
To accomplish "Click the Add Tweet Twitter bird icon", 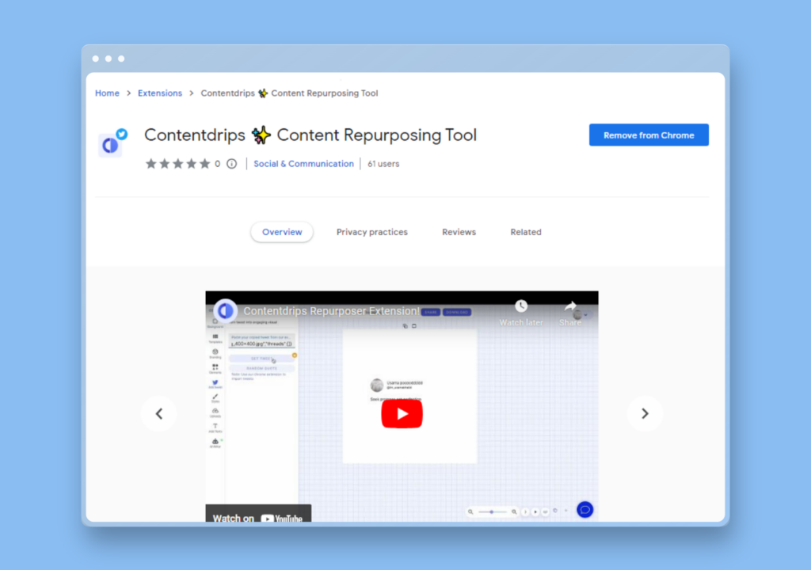I will (x=215, y=383).
